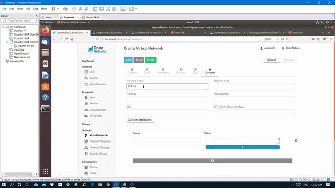Show applications grid in the dock

coord(46,171)
